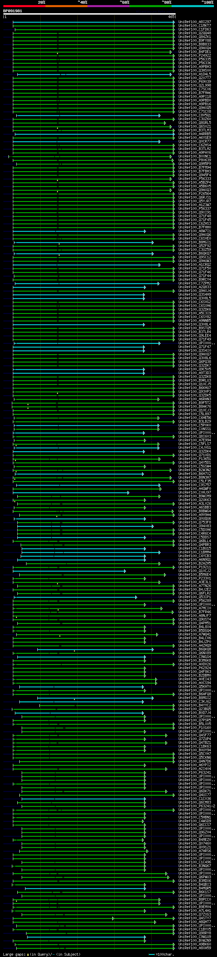
Task: Click the orange ~40% identity legend segment
Action: (66, 6)
